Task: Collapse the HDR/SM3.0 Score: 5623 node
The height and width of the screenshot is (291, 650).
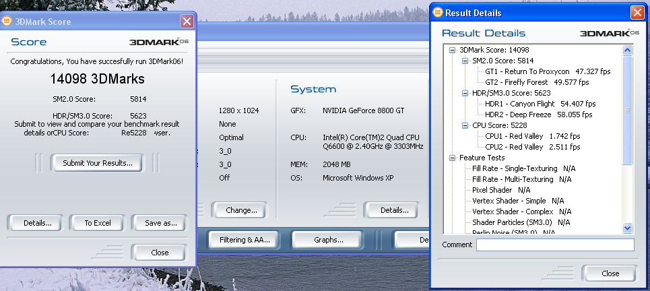Action: point(465,93)
